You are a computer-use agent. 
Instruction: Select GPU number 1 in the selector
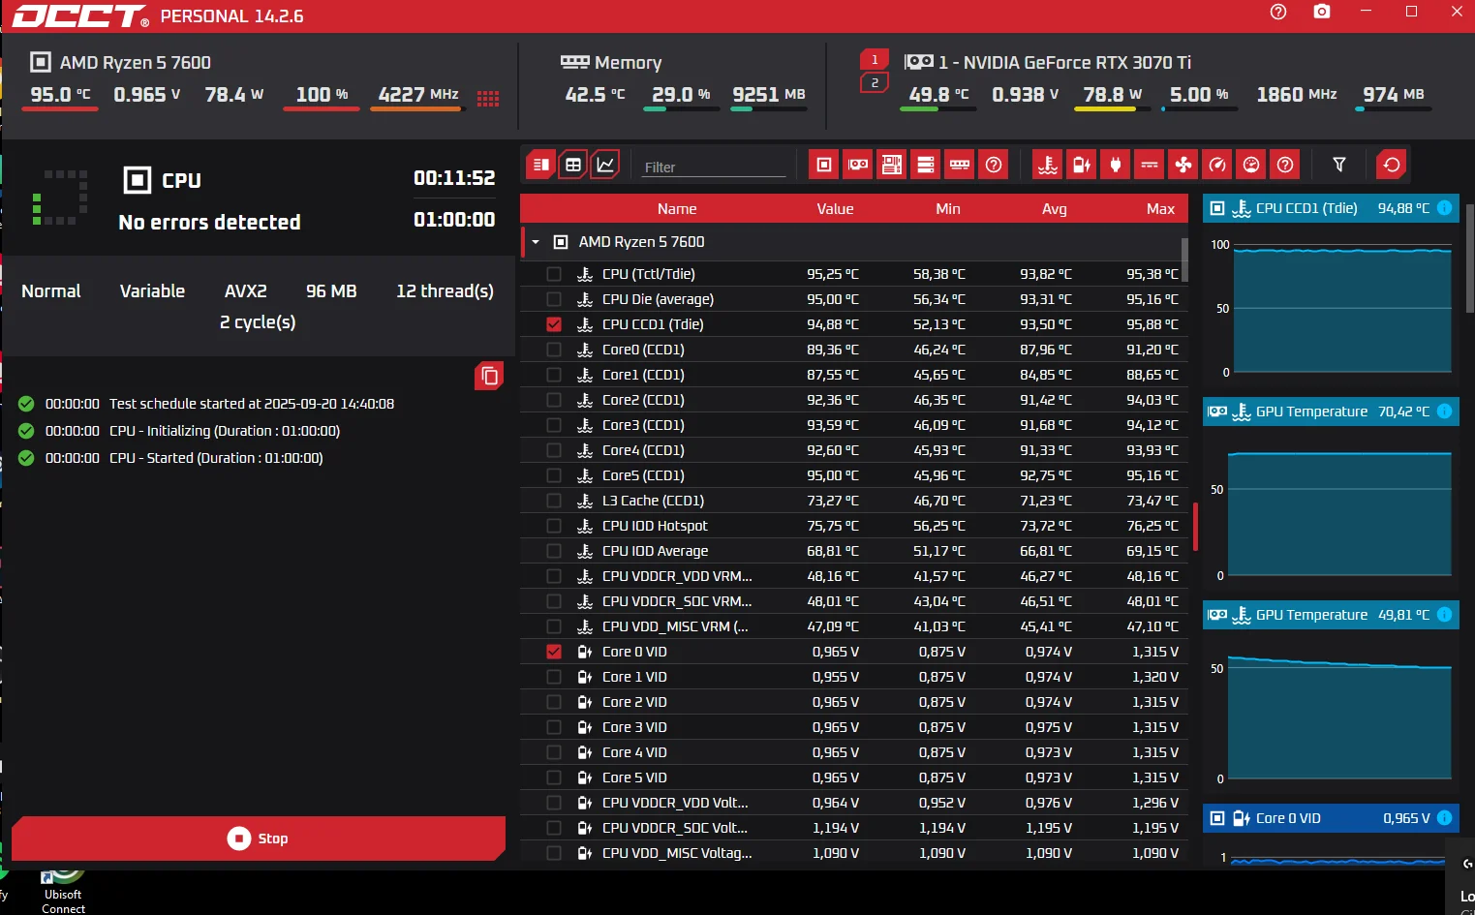[875, 59]
